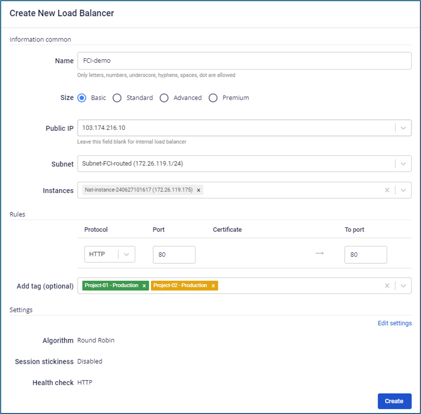
Task: Open the Public IP dropdown
Action: click(403, 128)
